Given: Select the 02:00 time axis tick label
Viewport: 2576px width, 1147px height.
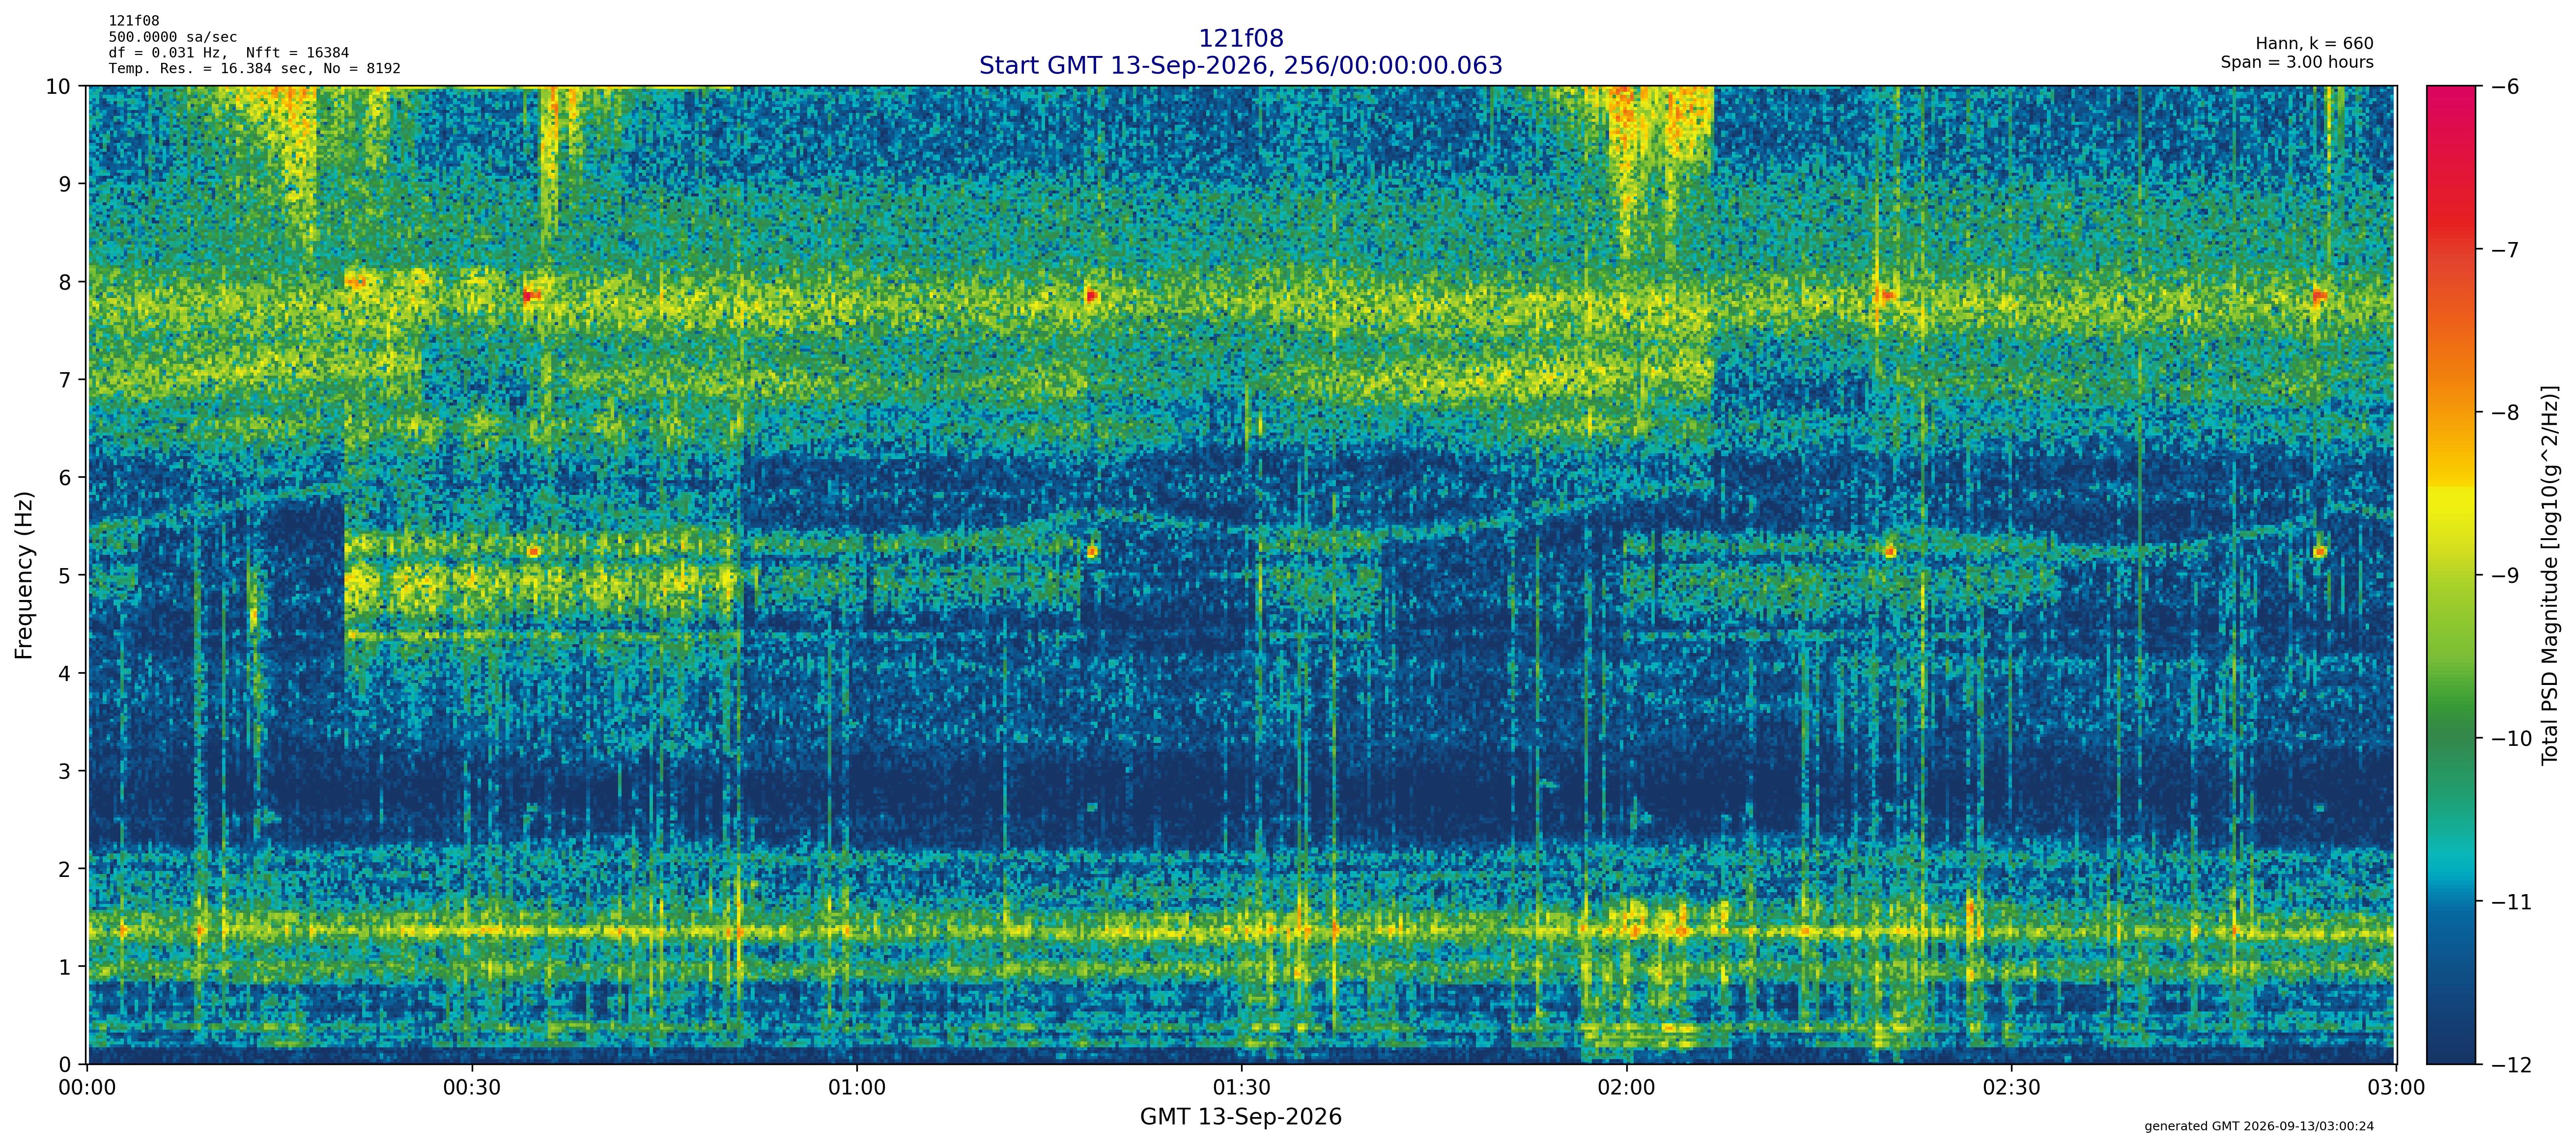Looking at the screenshot, I should pos(1626,1087).
